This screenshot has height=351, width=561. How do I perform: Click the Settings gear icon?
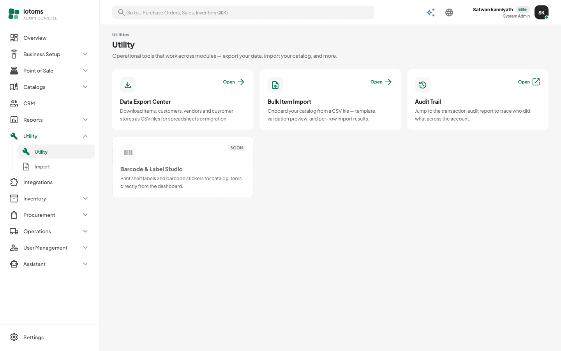click(x=14, y=337)
